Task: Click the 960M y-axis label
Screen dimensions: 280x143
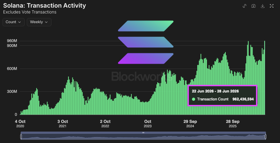Action: click(x=12, y=41)
